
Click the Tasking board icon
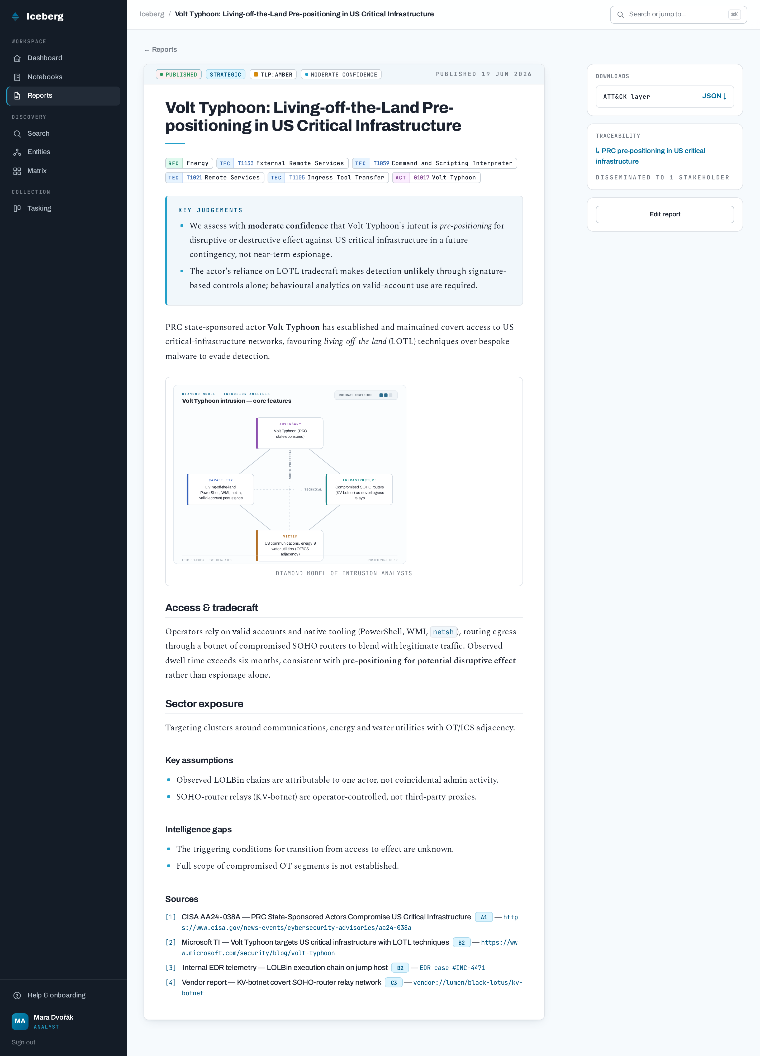pyautogui.click(x=17, y=209)
